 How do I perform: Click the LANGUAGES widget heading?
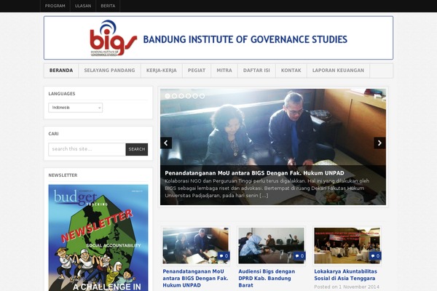[x=62, y=94]
